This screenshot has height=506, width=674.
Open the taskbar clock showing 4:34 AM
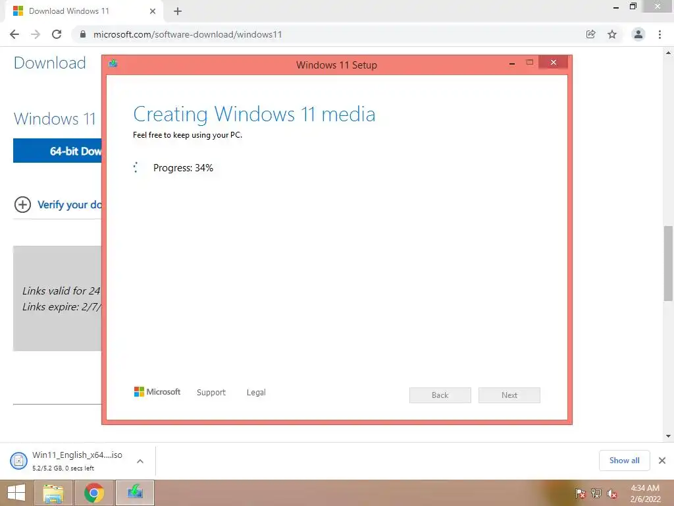[645, 493]
